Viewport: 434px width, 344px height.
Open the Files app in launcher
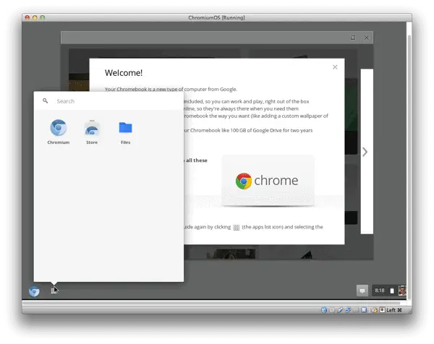click(x=125, y=132)
